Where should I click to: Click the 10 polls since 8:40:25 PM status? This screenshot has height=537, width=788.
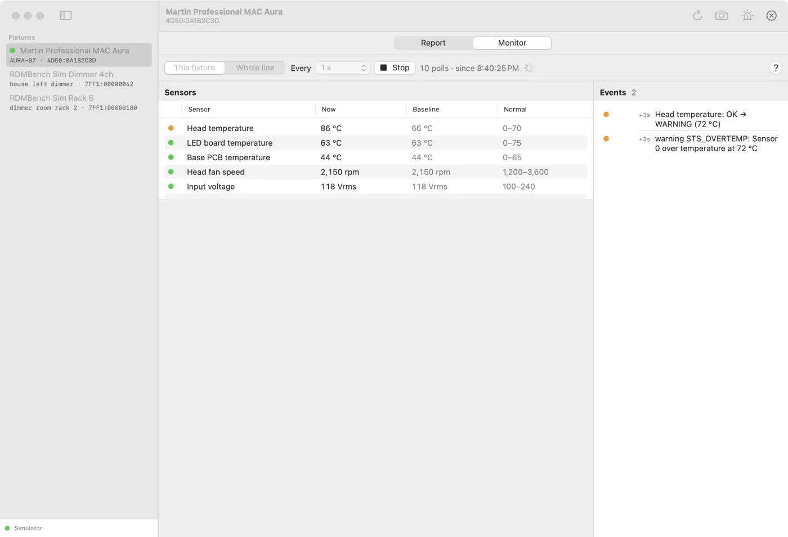point(469,68)
